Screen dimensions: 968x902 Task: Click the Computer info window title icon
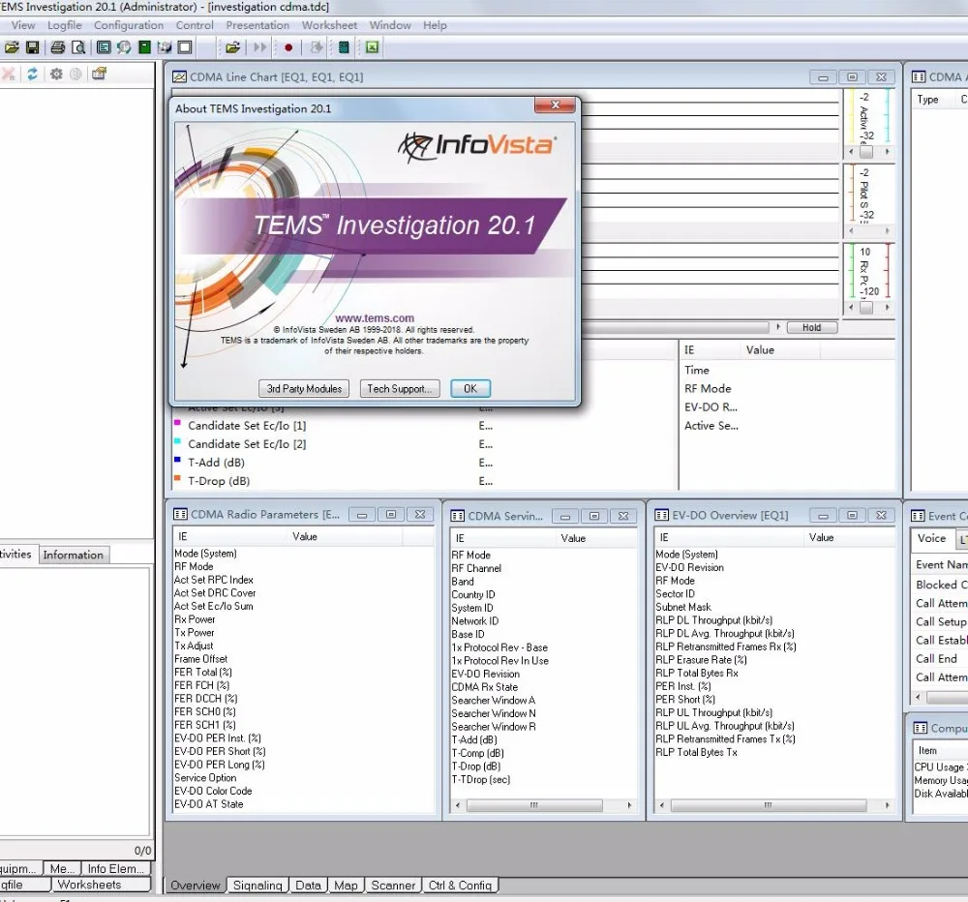point(921,728)
